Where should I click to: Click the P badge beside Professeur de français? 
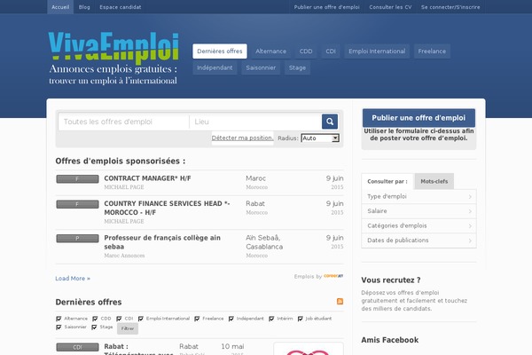77,238
